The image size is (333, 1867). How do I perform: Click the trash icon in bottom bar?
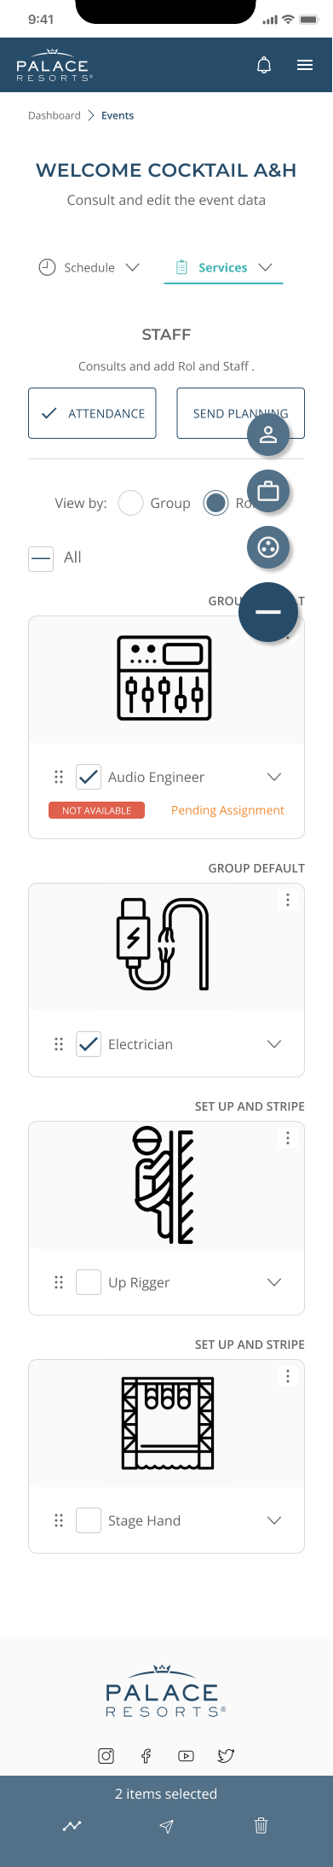click(x=261, y=1825)
